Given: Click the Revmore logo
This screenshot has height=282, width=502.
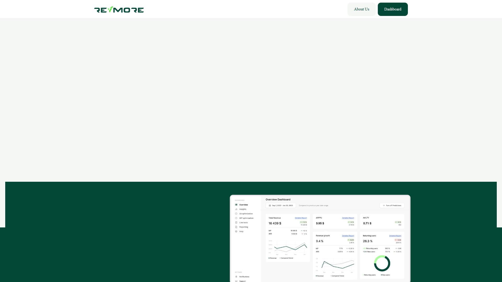Looking at the screenshot, I should [119, 9].
